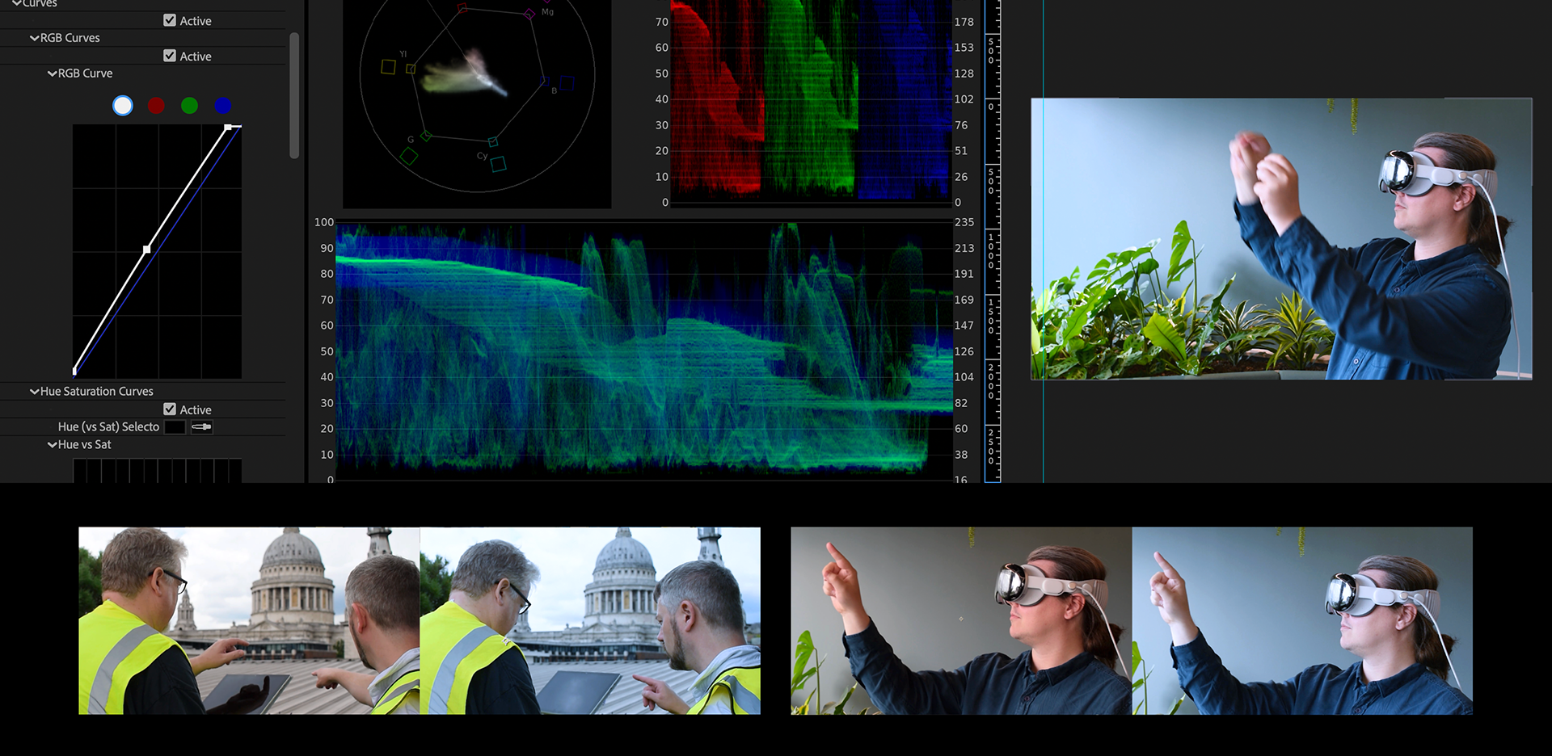The width and height of the screenshot is (1552, 756).
Task: Select the white luma channel for RGB Curve
Action: pos(123,105)
